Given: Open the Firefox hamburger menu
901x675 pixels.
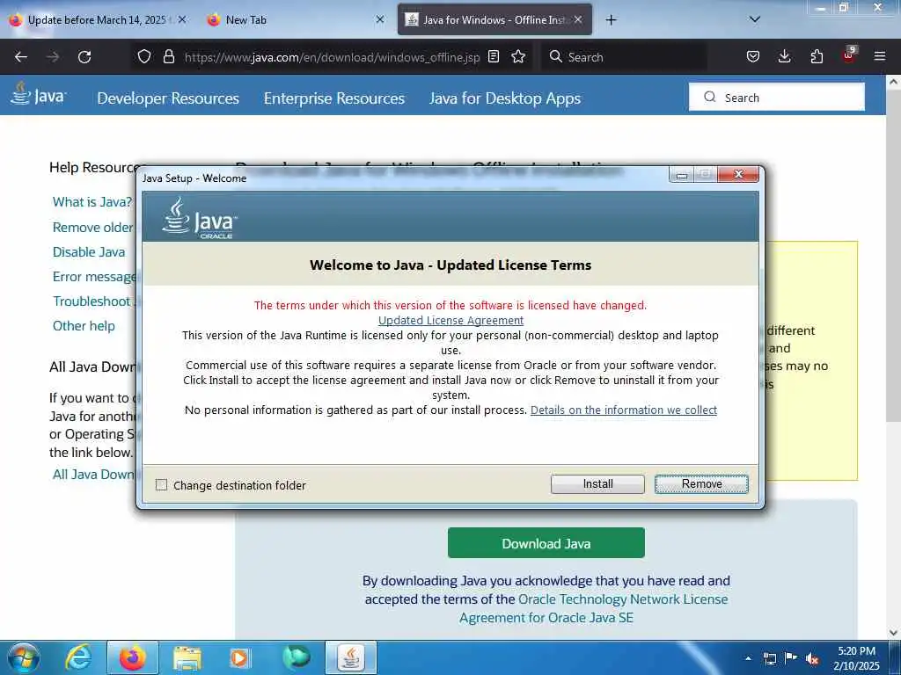Looking at the screenshot, I should tap(880, 56).
